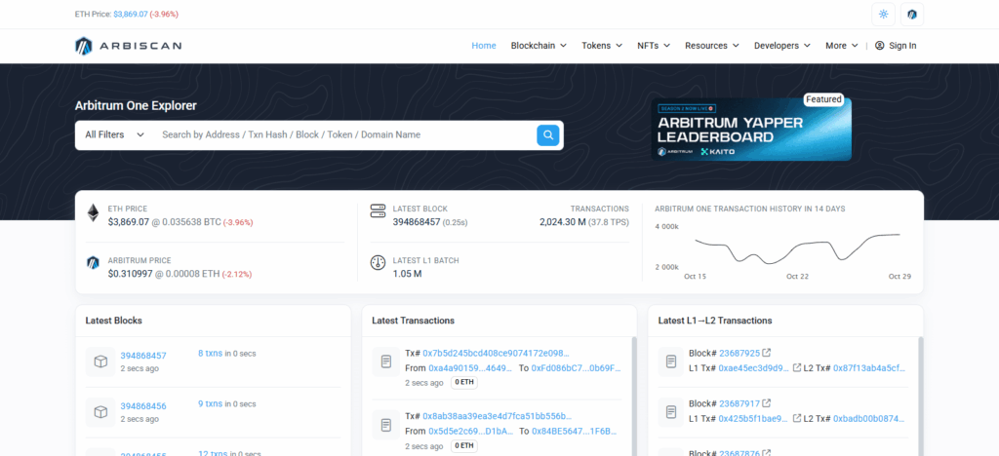This screenshot has width=999, height=456.
Task: Click the document icon for Tx# 0x7b5d245bcd408
Action: pyautogui.click(x=386, y=361)
